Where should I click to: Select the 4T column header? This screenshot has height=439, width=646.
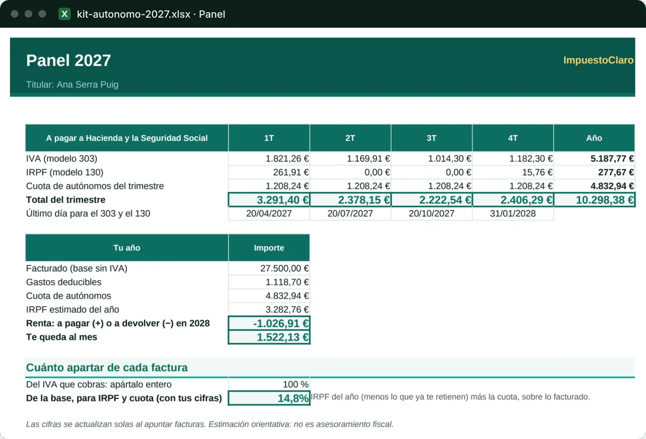(513, 138)
